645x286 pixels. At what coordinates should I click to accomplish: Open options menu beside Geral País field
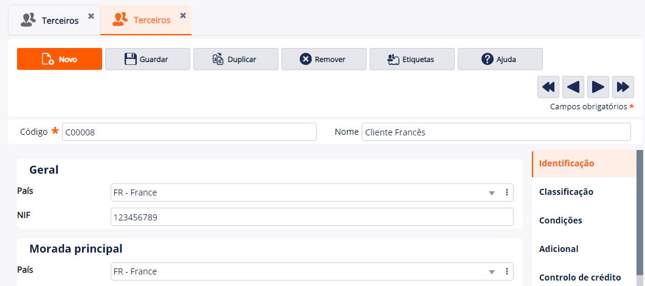click(x=506, y=192)
